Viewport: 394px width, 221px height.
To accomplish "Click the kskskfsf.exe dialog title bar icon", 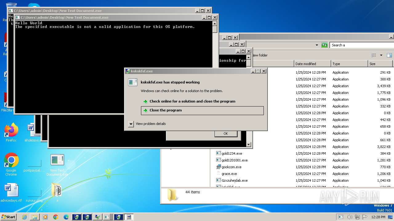I will (128, 71).
